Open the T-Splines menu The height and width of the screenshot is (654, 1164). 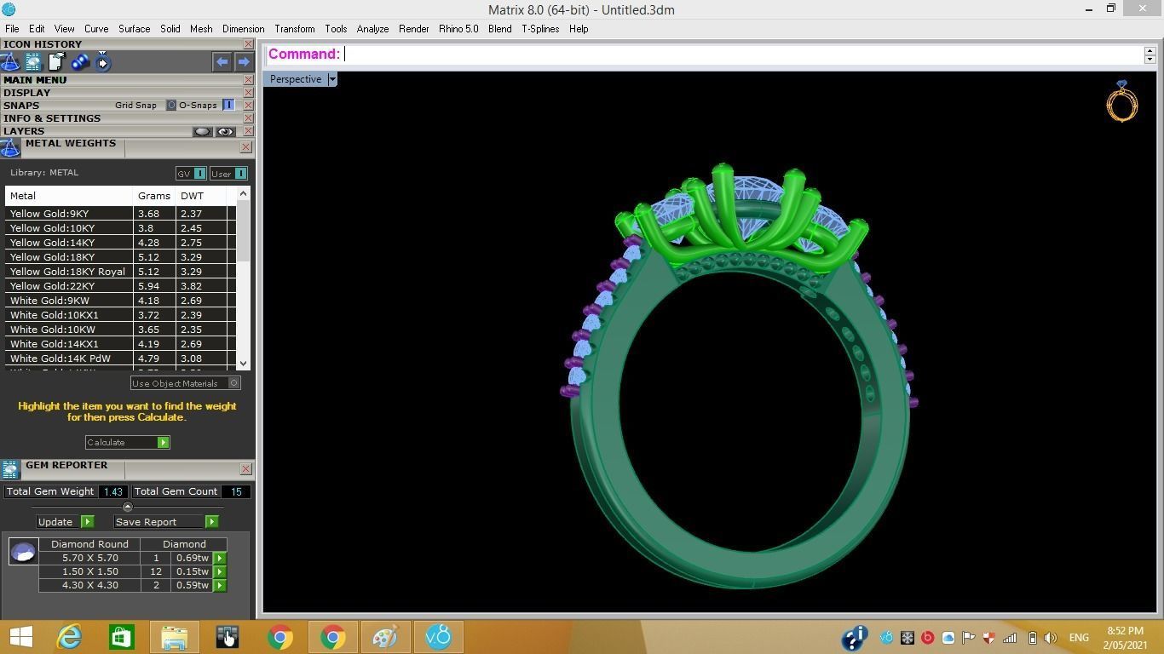[x=540, y=29]
